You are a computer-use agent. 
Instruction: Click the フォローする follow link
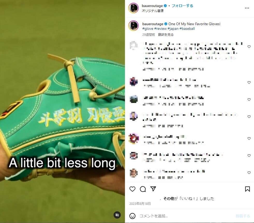[182, 6]
